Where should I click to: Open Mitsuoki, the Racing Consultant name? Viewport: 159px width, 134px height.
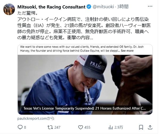pyautogui.click(x=51, y=7)
